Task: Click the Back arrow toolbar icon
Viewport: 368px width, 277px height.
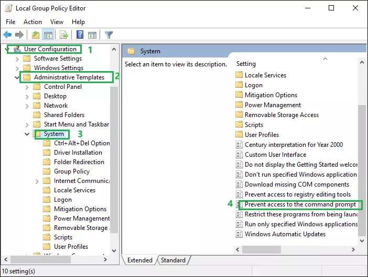Action: tap(7, 35)
